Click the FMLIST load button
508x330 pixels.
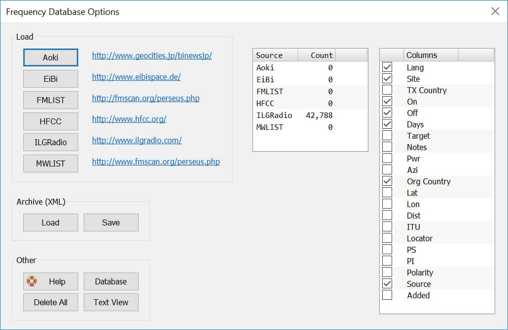coord(51,100)
